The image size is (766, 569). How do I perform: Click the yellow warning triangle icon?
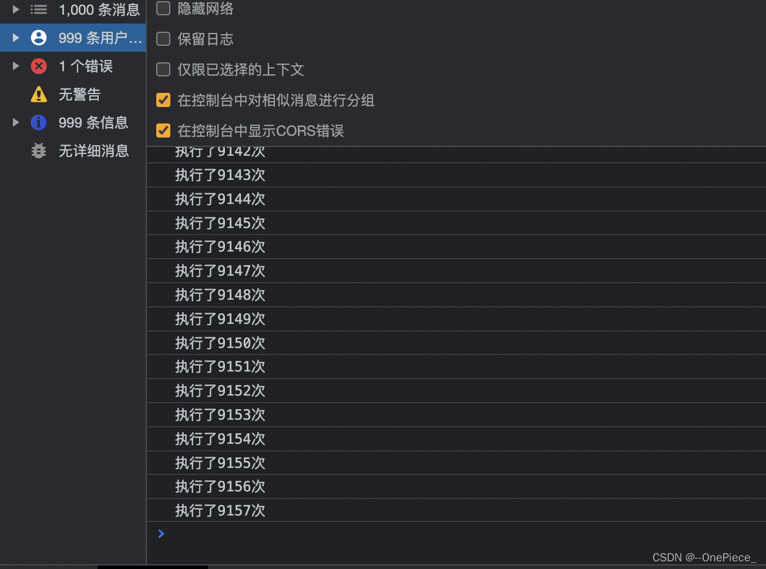[39, 94]
